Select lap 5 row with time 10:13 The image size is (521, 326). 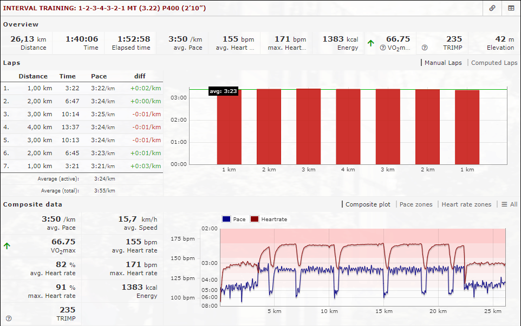(82, 140)
